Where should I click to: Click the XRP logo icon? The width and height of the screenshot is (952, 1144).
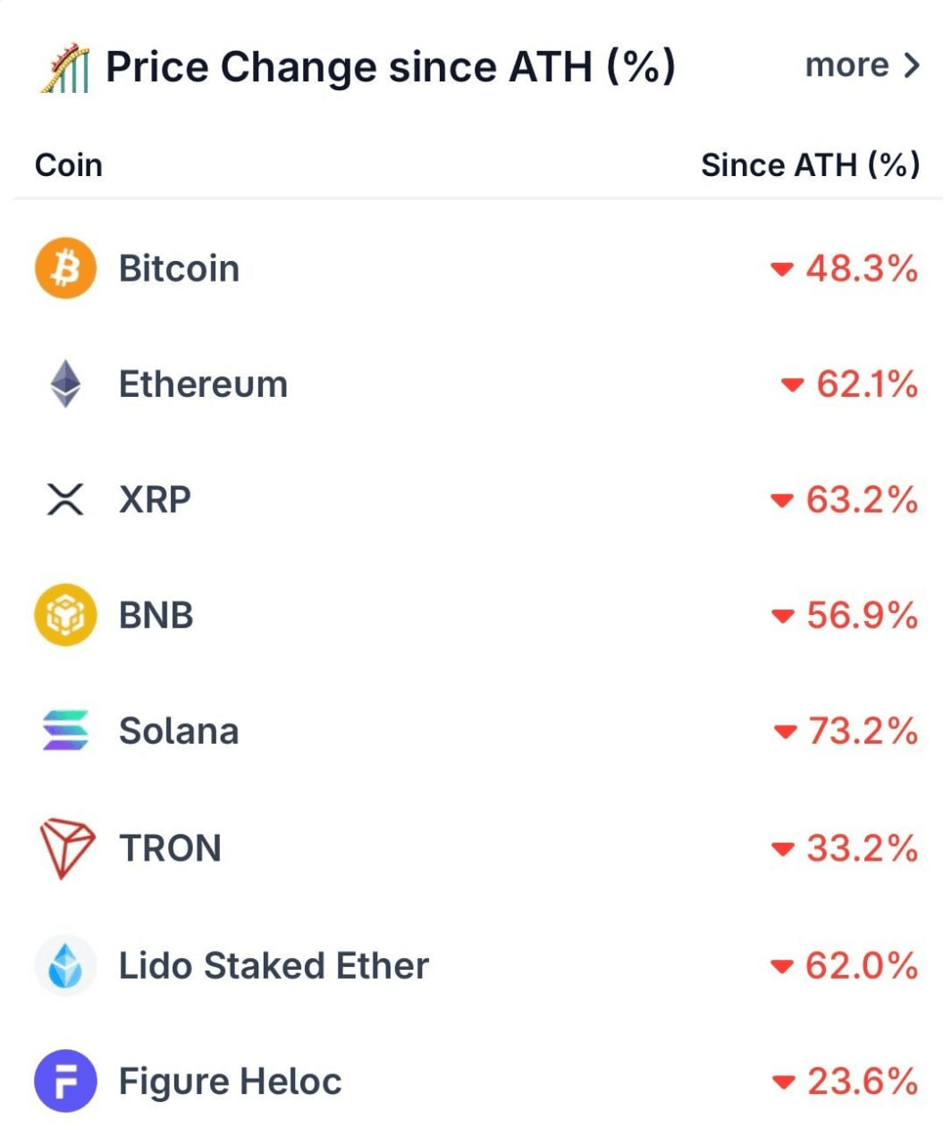(x=65, y=500)
